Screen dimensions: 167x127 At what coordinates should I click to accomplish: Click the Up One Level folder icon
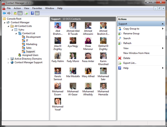click(15, 13)
